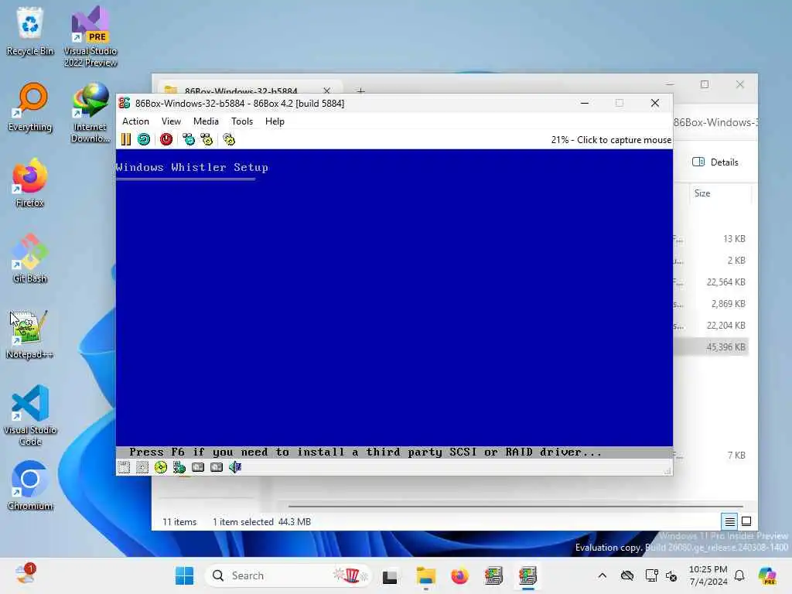Switch Explorer to details list view
The image size is (792, 594).
(729, 521)
